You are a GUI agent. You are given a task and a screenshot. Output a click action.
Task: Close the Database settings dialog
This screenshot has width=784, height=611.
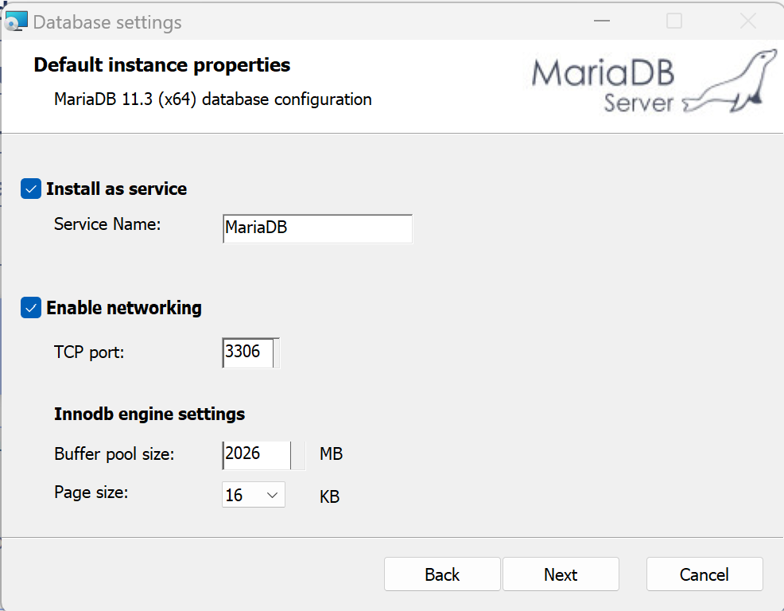pos(748,21)
